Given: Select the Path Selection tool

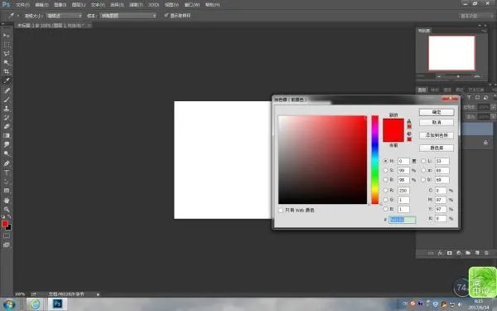Looking at the screenshot, I should click(7, 182).
